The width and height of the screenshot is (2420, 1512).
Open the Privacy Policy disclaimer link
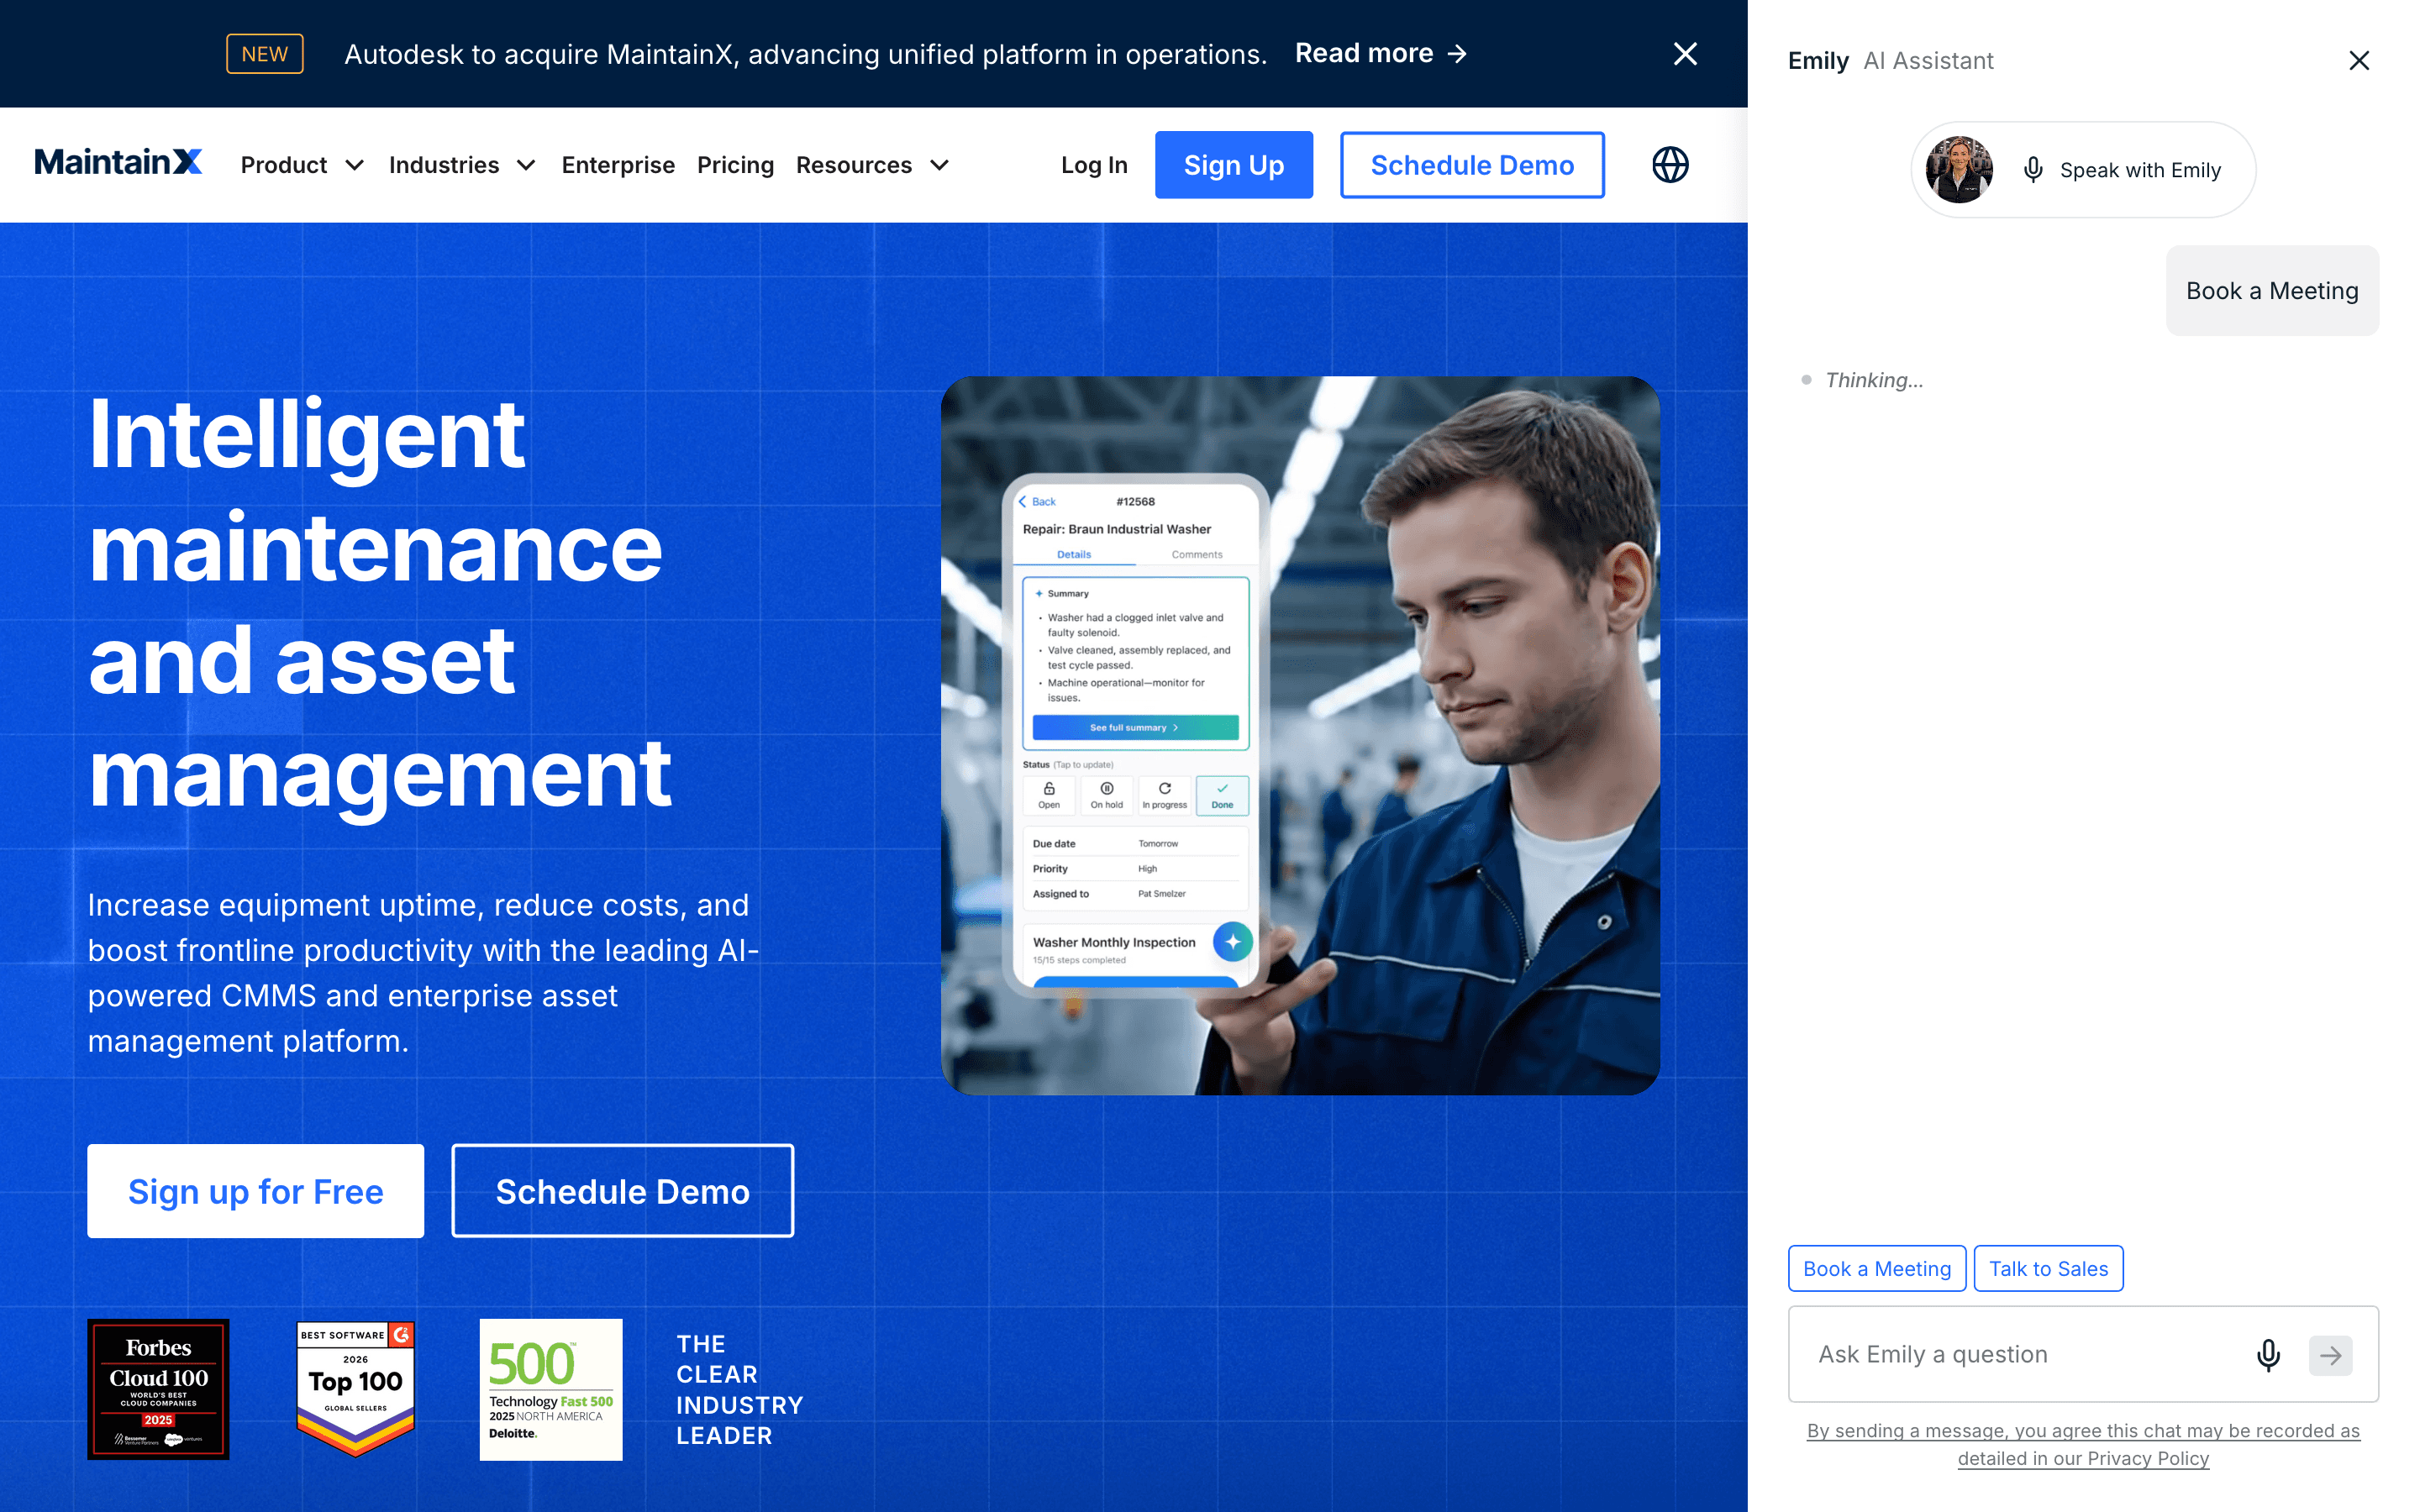click(x=2083, y=1444)
